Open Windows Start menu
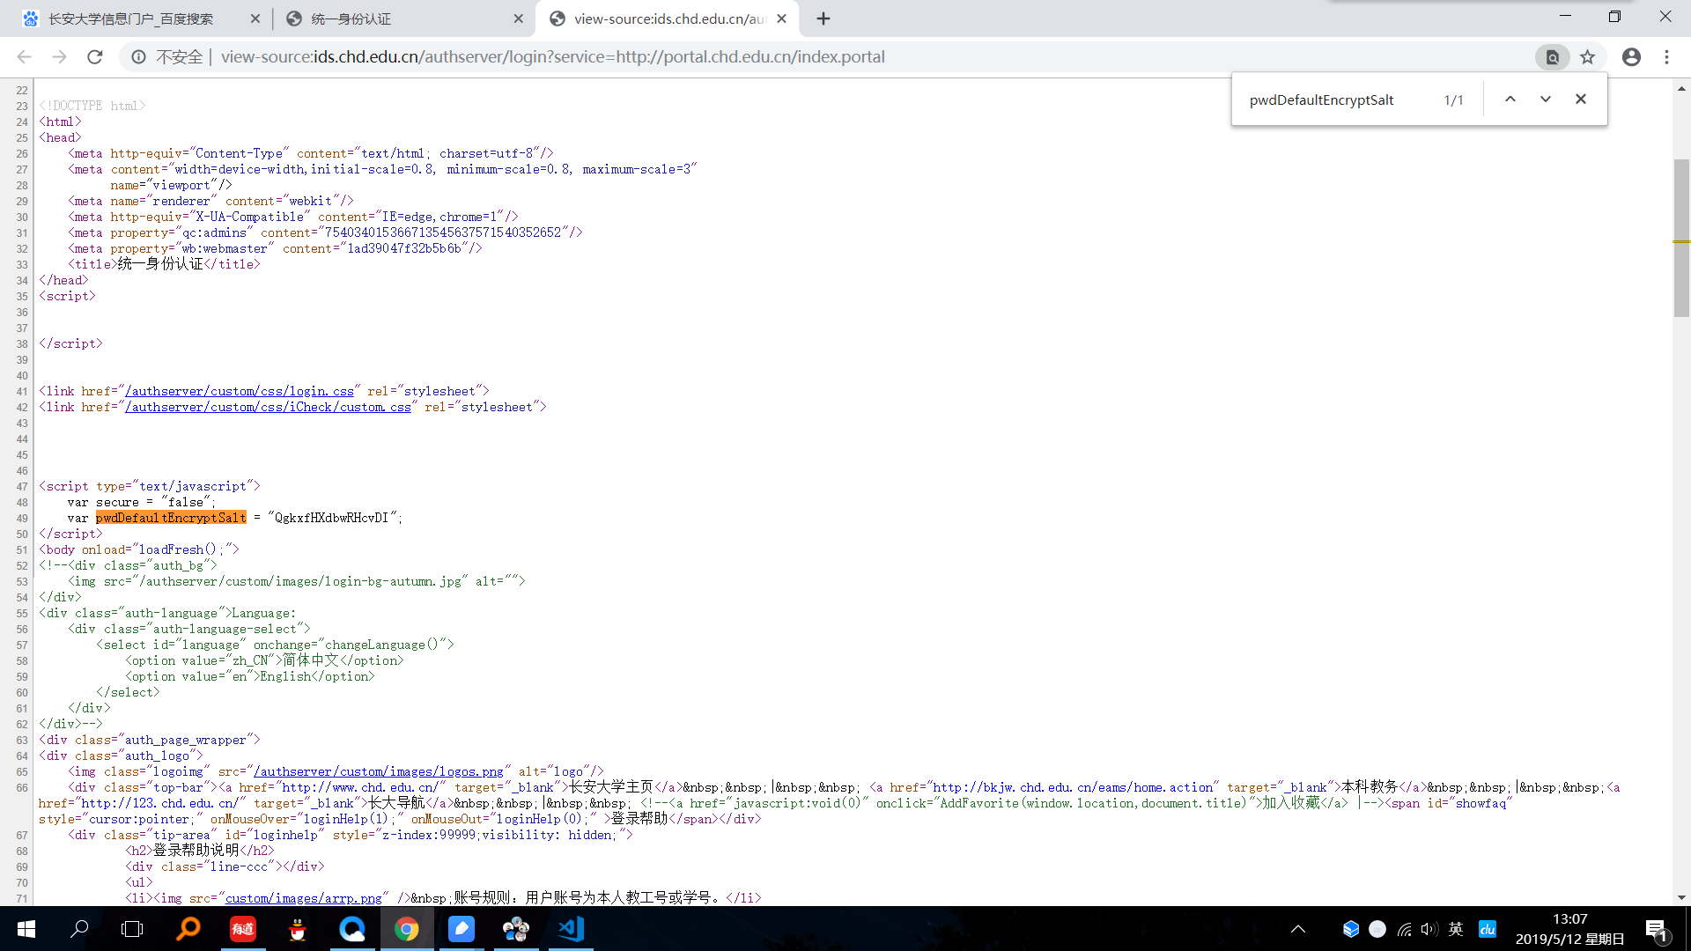 (26, 929)
